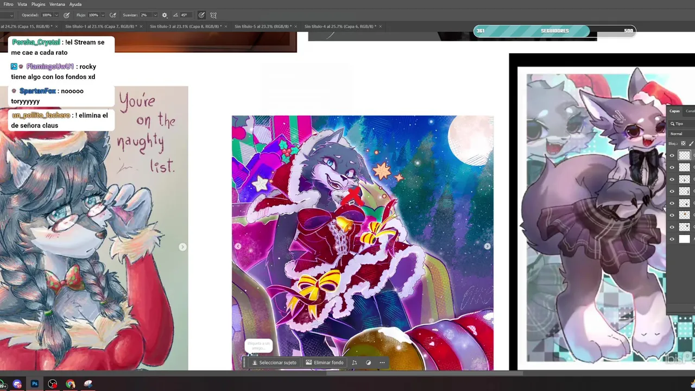Click the Etiqueta a un amigo bubble
695x391 pixels.
258,345
